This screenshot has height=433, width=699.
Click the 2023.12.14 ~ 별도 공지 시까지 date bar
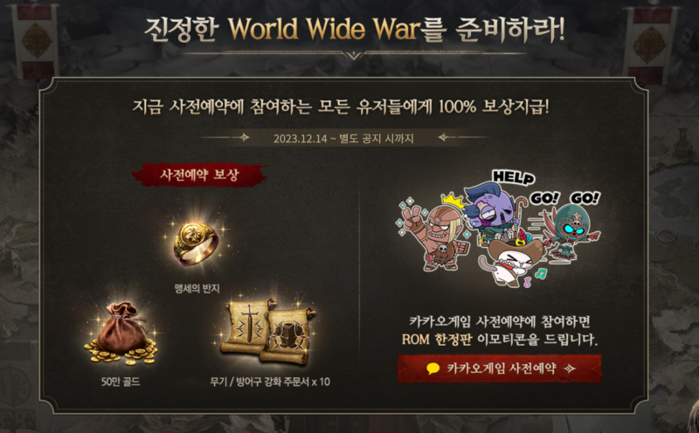[343, 138]
